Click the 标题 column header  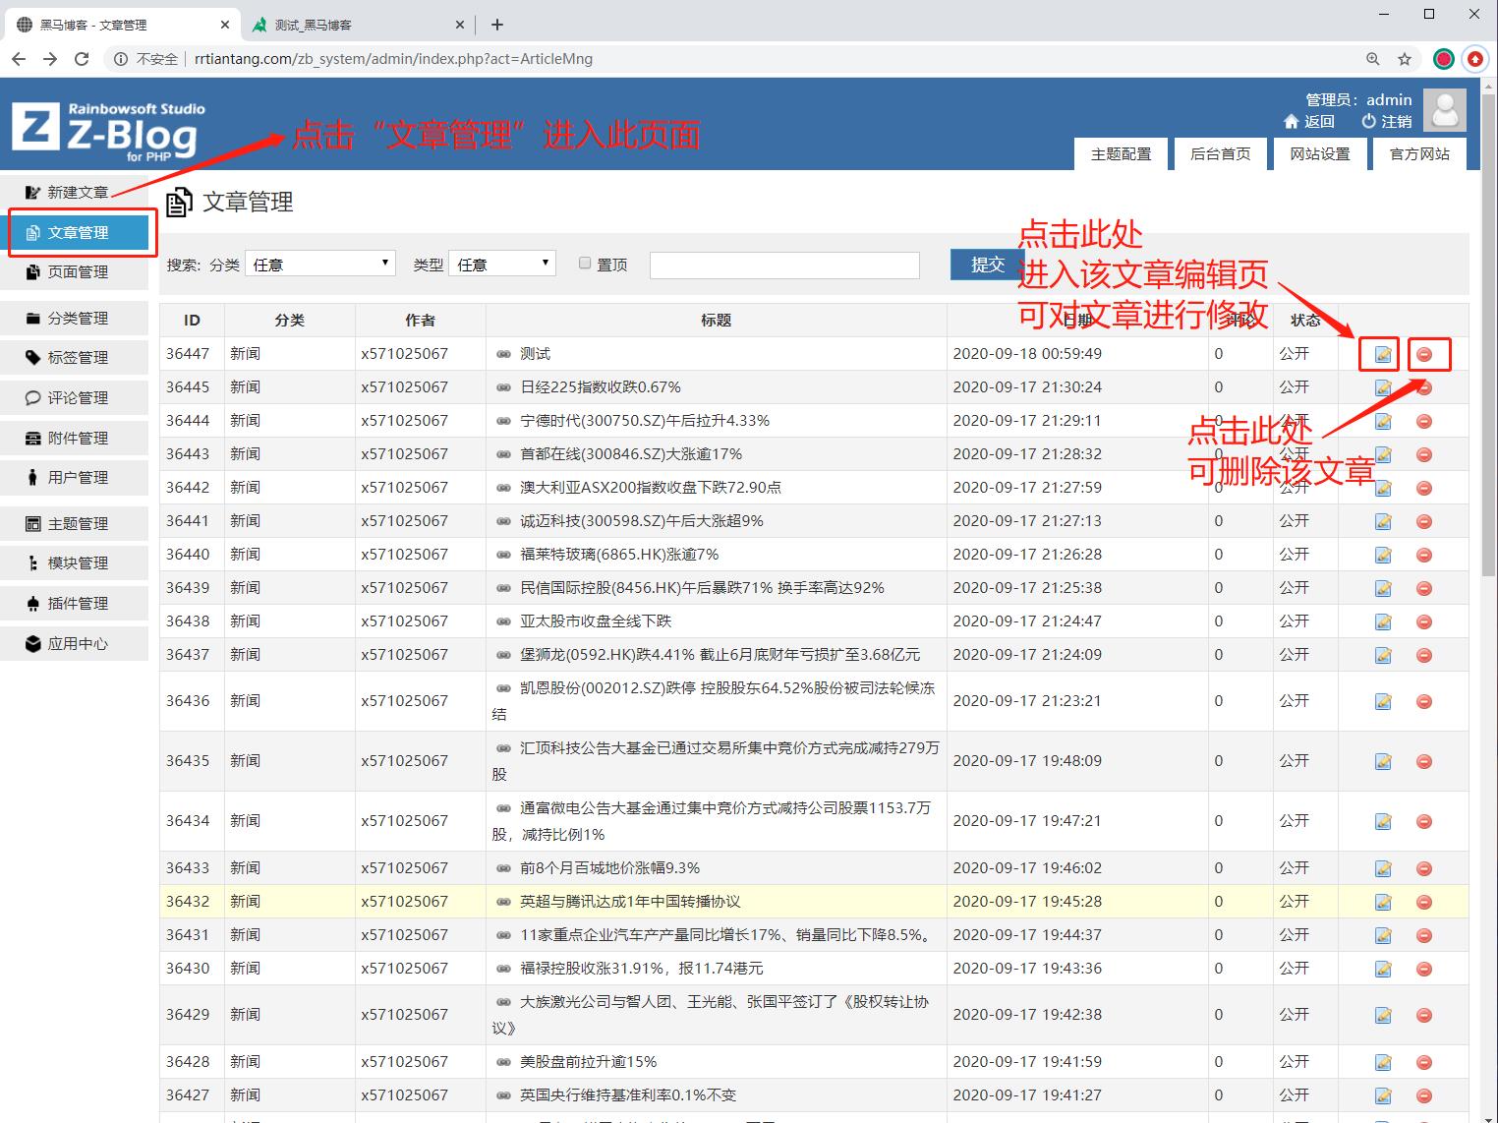coord(716,321)
